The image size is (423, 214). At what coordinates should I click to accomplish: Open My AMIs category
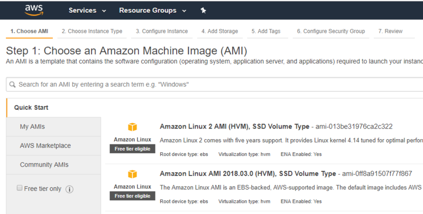click(x=54, y=127)
